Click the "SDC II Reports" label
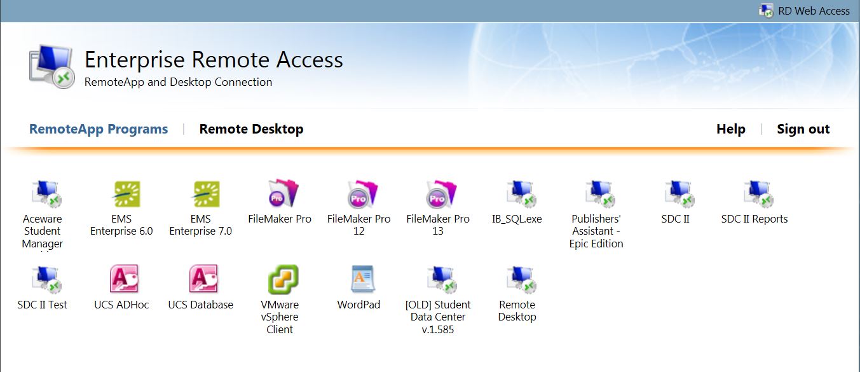 [754, 219]
